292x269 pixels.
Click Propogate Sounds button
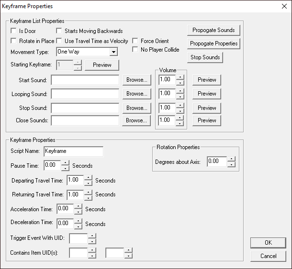[x=213, y=30]
